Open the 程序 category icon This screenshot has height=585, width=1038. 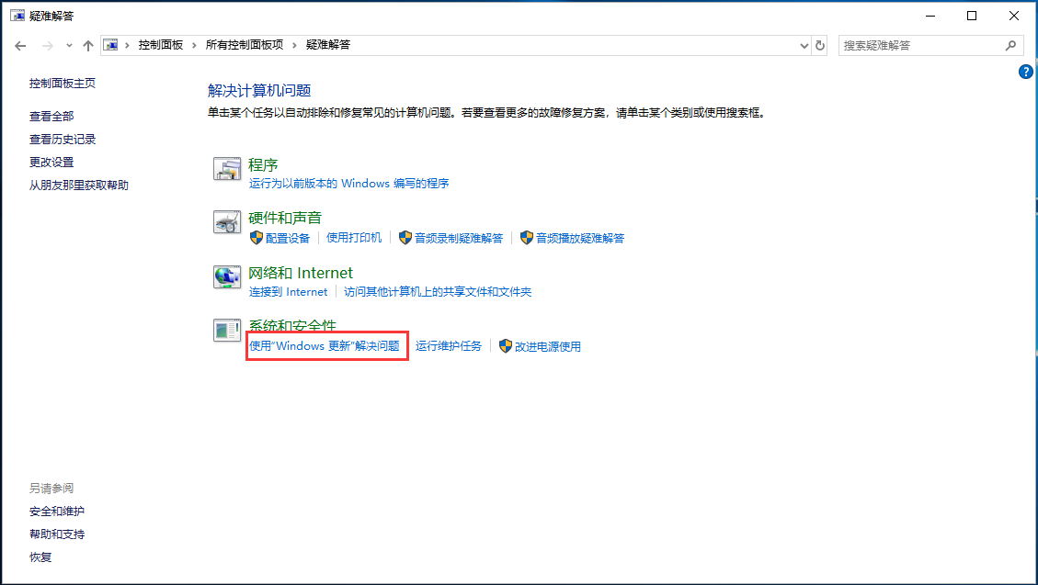pyautogui.click(x=227, y=169)
